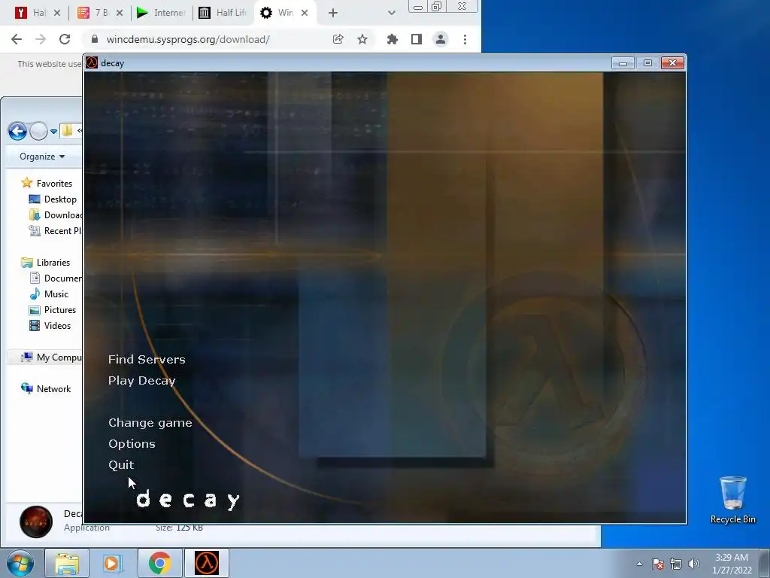Choose Change game in decay menu
Screen dimensions: 770x578
coord(150,423)
